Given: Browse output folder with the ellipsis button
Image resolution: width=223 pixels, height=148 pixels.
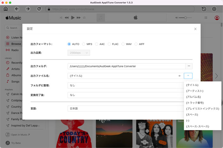Looking at the screenshot, I should click(189, 66).
